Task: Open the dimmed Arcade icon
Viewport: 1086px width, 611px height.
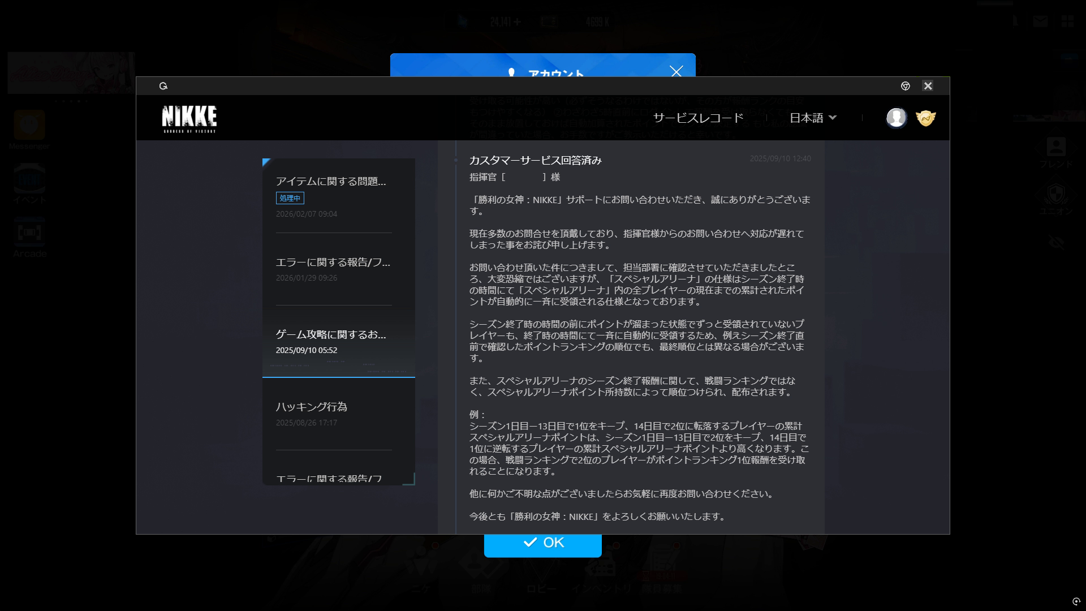Action: tap(29, 233)
